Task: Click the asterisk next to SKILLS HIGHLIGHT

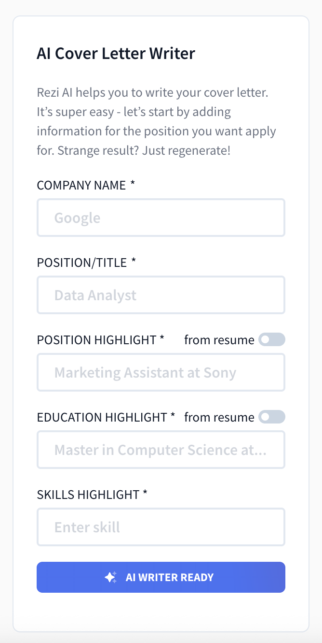Action: point(145,494)
